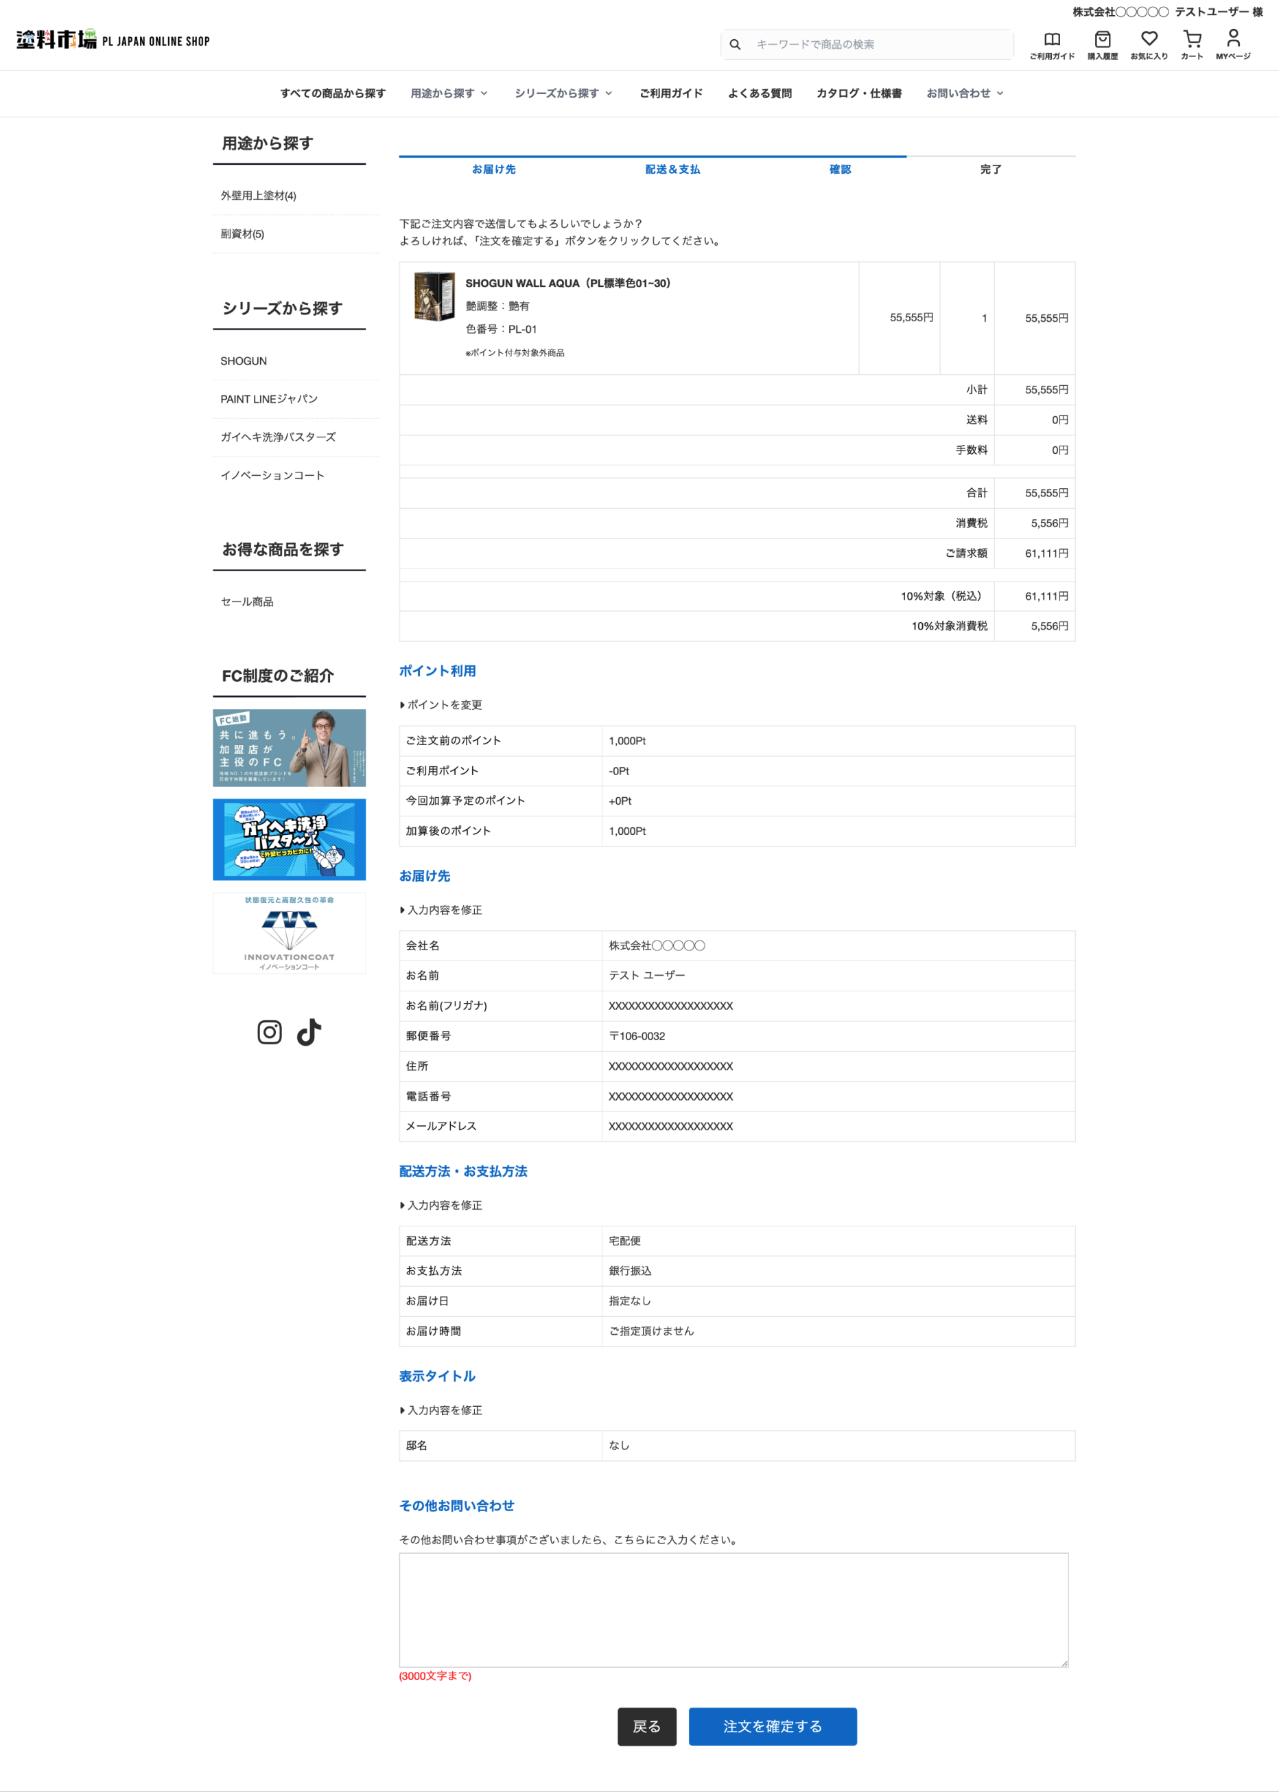This screenshot has width=1279, height=1792.
Task: Expand the 用途から探す dropdown menu
Action: click(449, 93)
